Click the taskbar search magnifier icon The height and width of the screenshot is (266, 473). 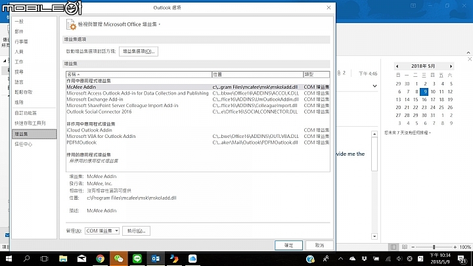click(26, 259)
